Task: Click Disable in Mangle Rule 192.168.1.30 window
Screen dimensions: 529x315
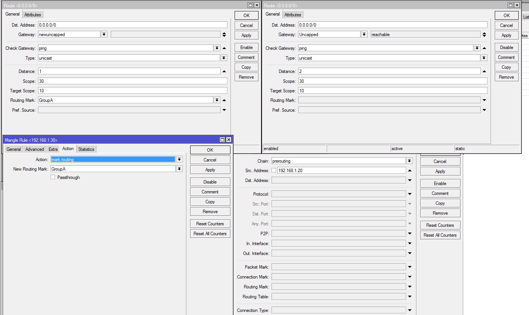Action: tap(210, 182)
